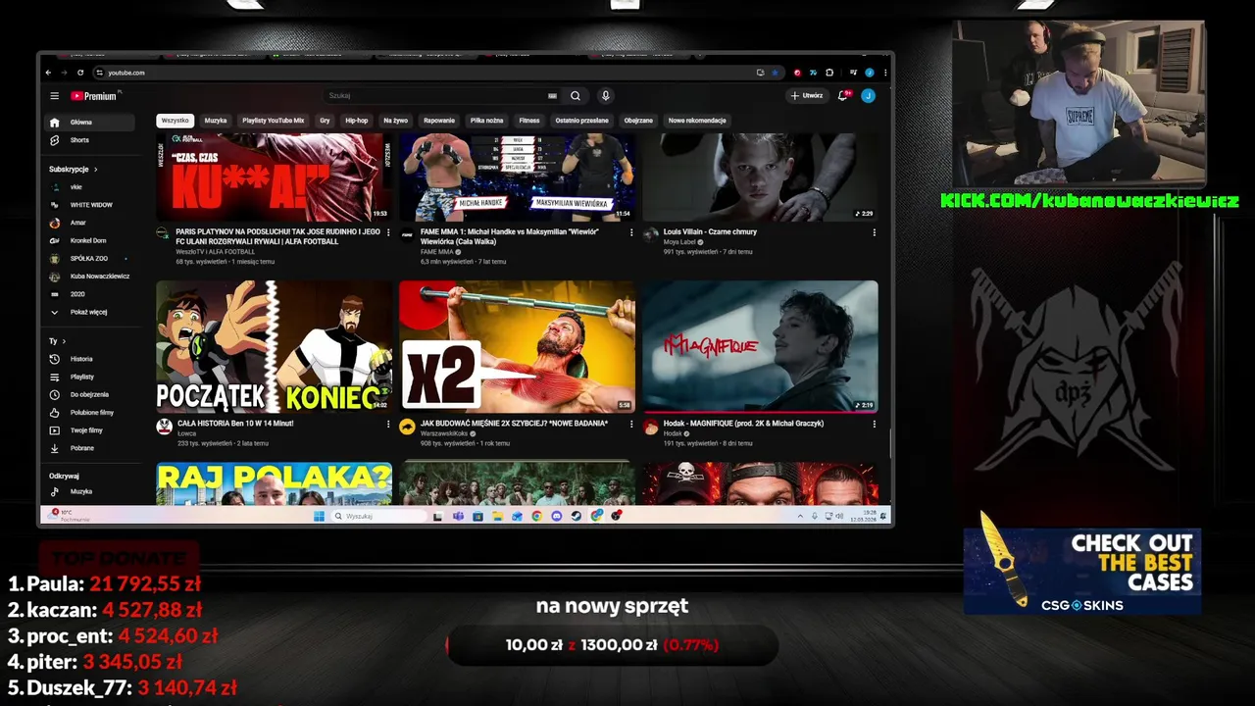
Task: Open the account avatar J on YouTube
Action: (x=868, y=96)
